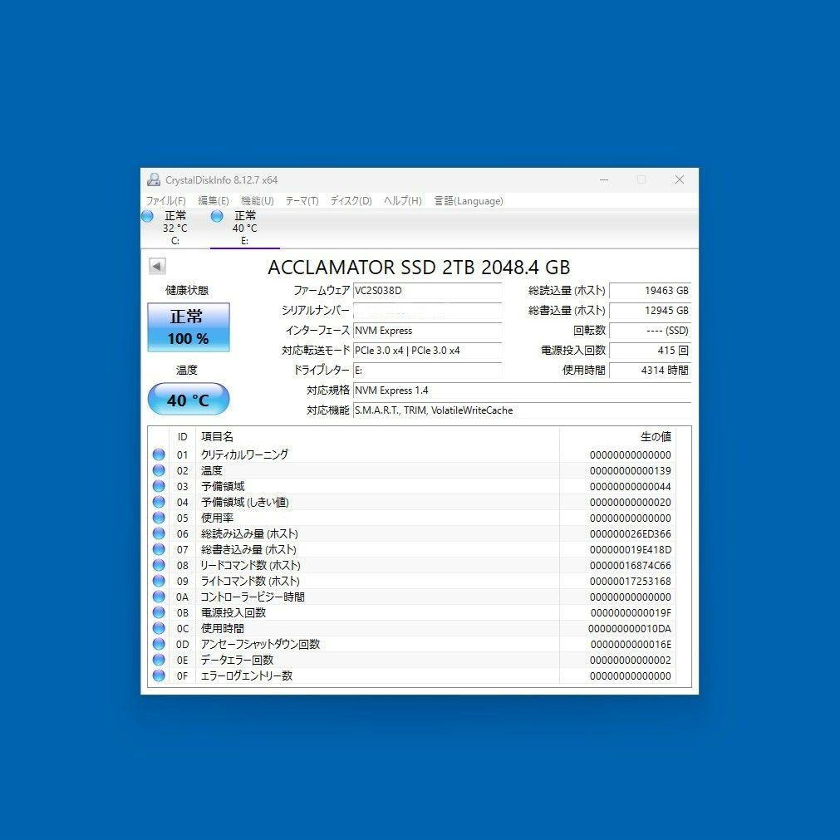Open the 言語(Language) menu
The width and height of the screenshot is (840, 840).
(469, 201)
